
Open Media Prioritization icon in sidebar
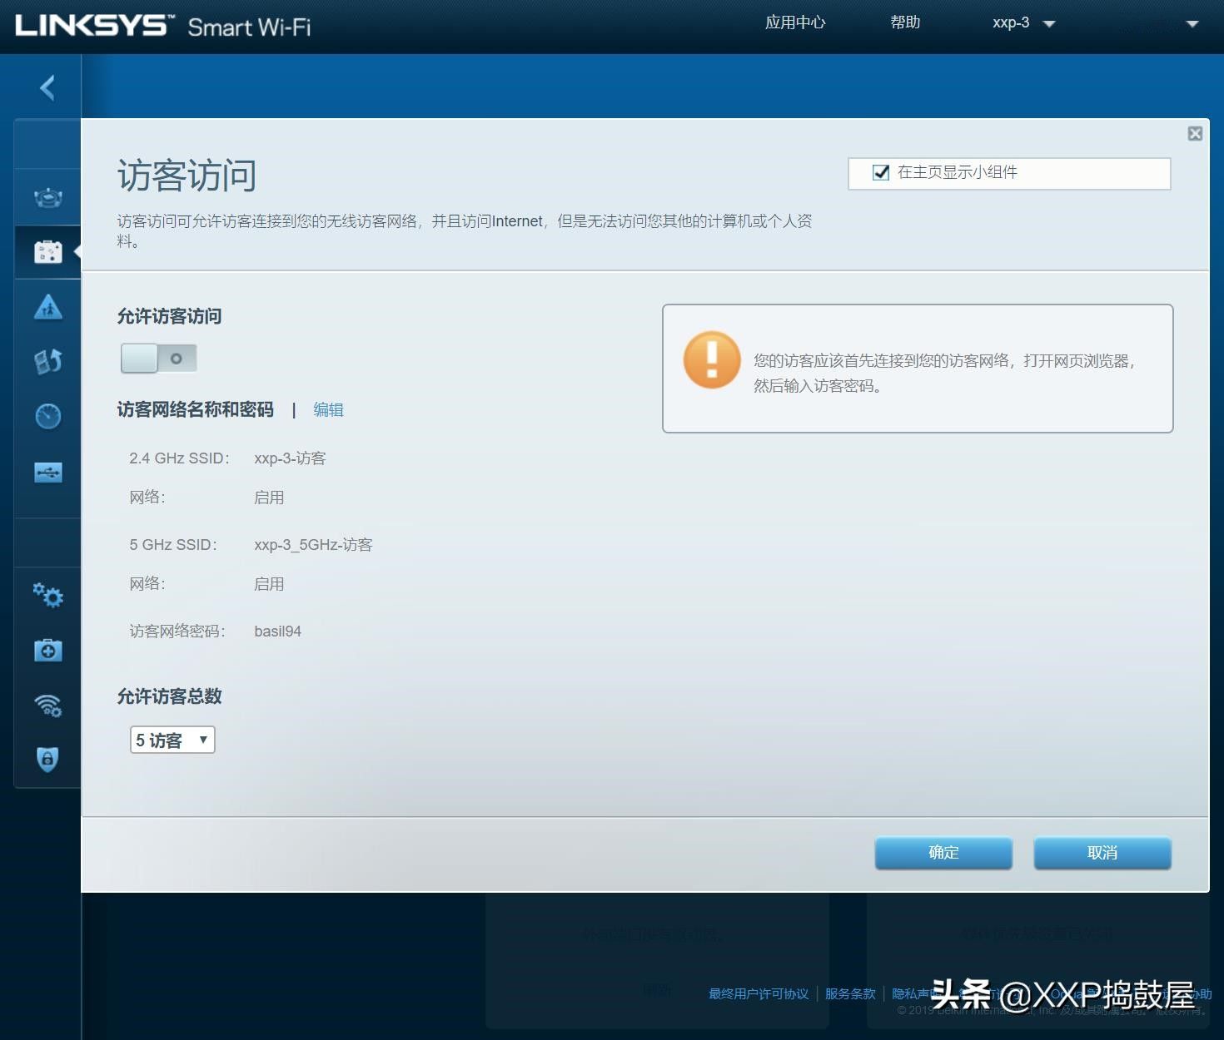(x=48, y=361)
